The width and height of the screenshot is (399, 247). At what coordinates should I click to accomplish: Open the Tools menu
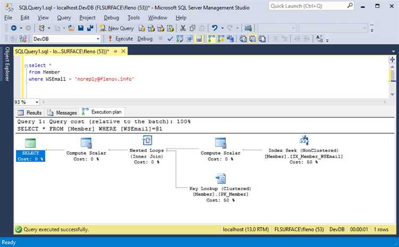click(134, 18)
